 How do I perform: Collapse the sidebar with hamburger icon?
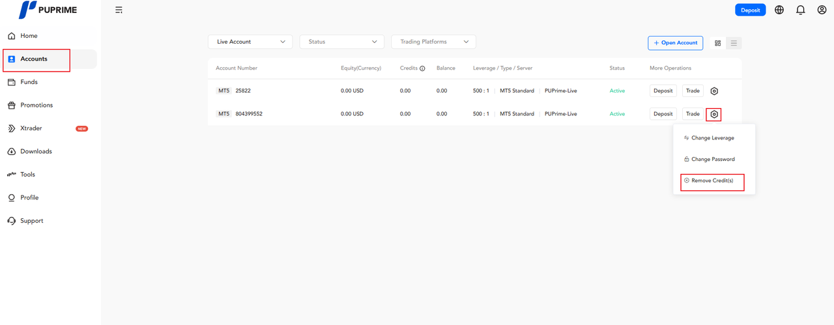pyautogui.click(x=119, y=10)
